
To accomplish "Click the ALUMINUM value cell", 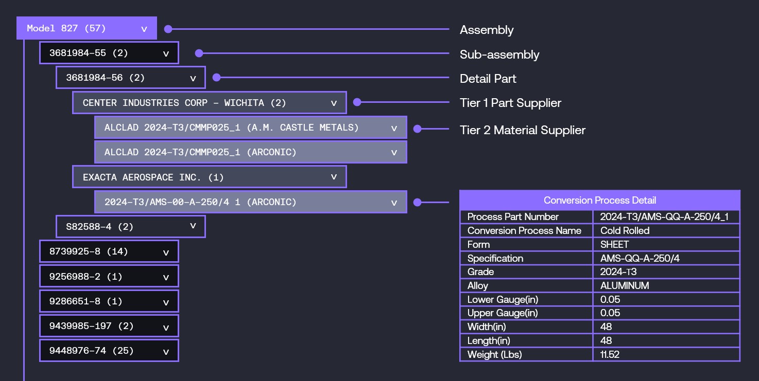I will (667, 286).
